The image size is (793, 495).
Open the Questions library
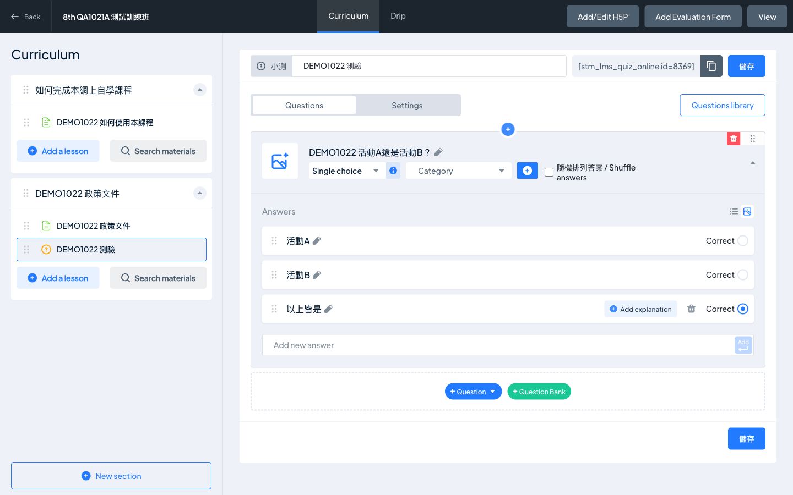coord(723,105)
